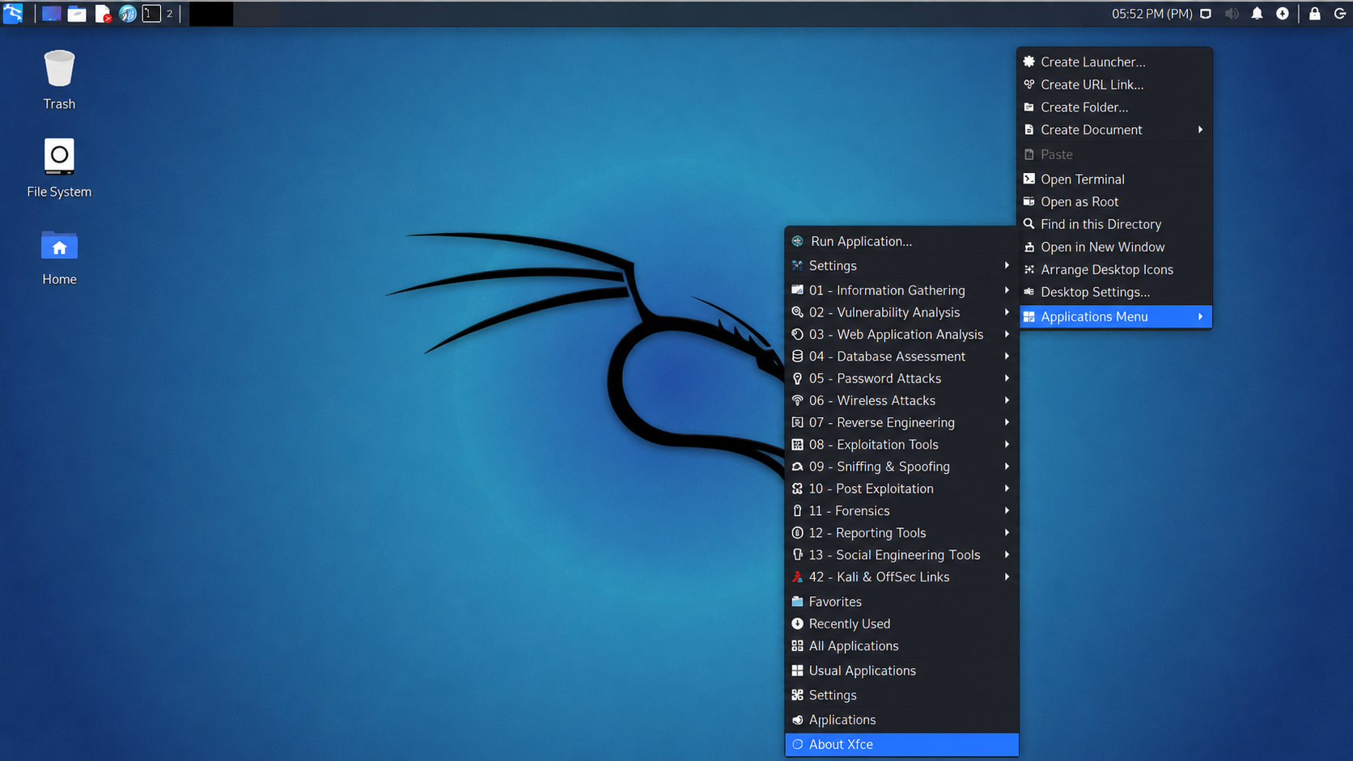Click About Xfce

[x=901, y=744]
